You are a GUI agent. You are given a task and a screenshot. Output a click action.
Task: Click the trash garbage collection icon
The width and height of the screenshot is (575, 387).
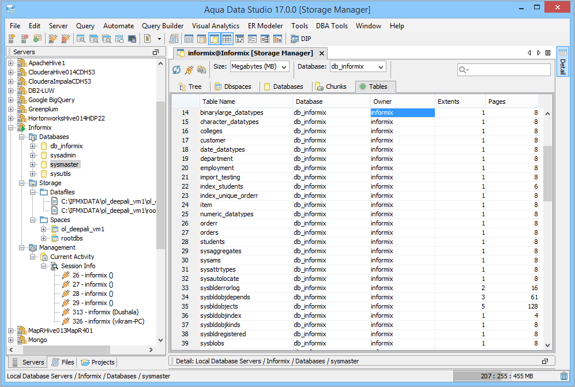pyautogui.click(x=564, y=376)
